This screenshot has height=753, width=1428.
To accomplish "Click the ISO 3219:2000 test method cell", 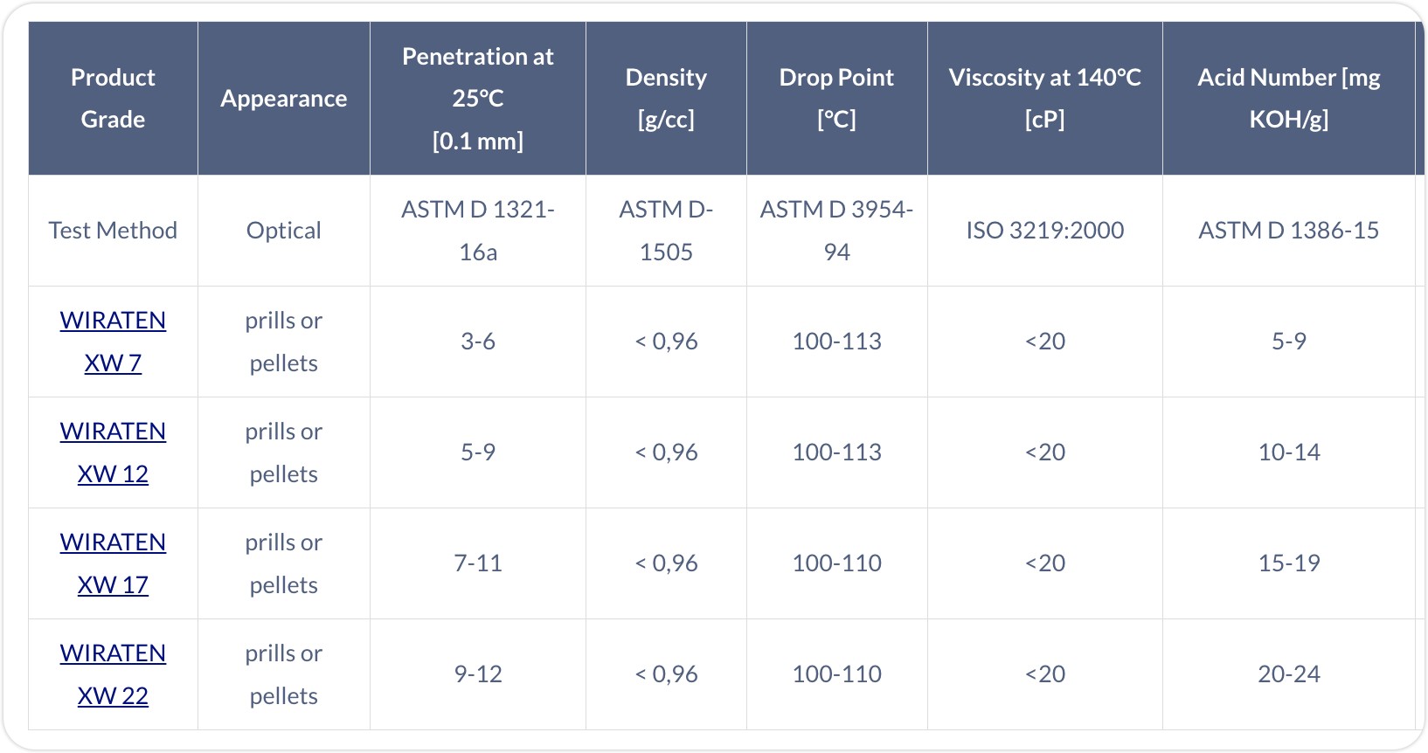I will (x=1045, y=231).
